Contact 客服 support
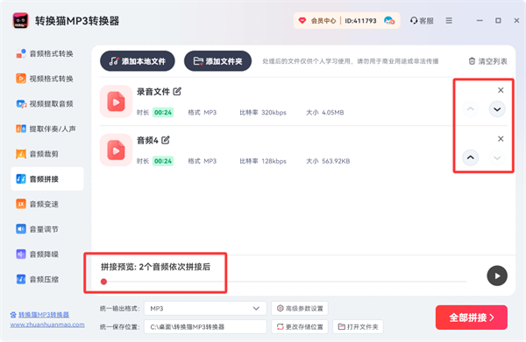The height and width of the screenshot is (342, 526). pyautogui.click(x=422, y=21)
